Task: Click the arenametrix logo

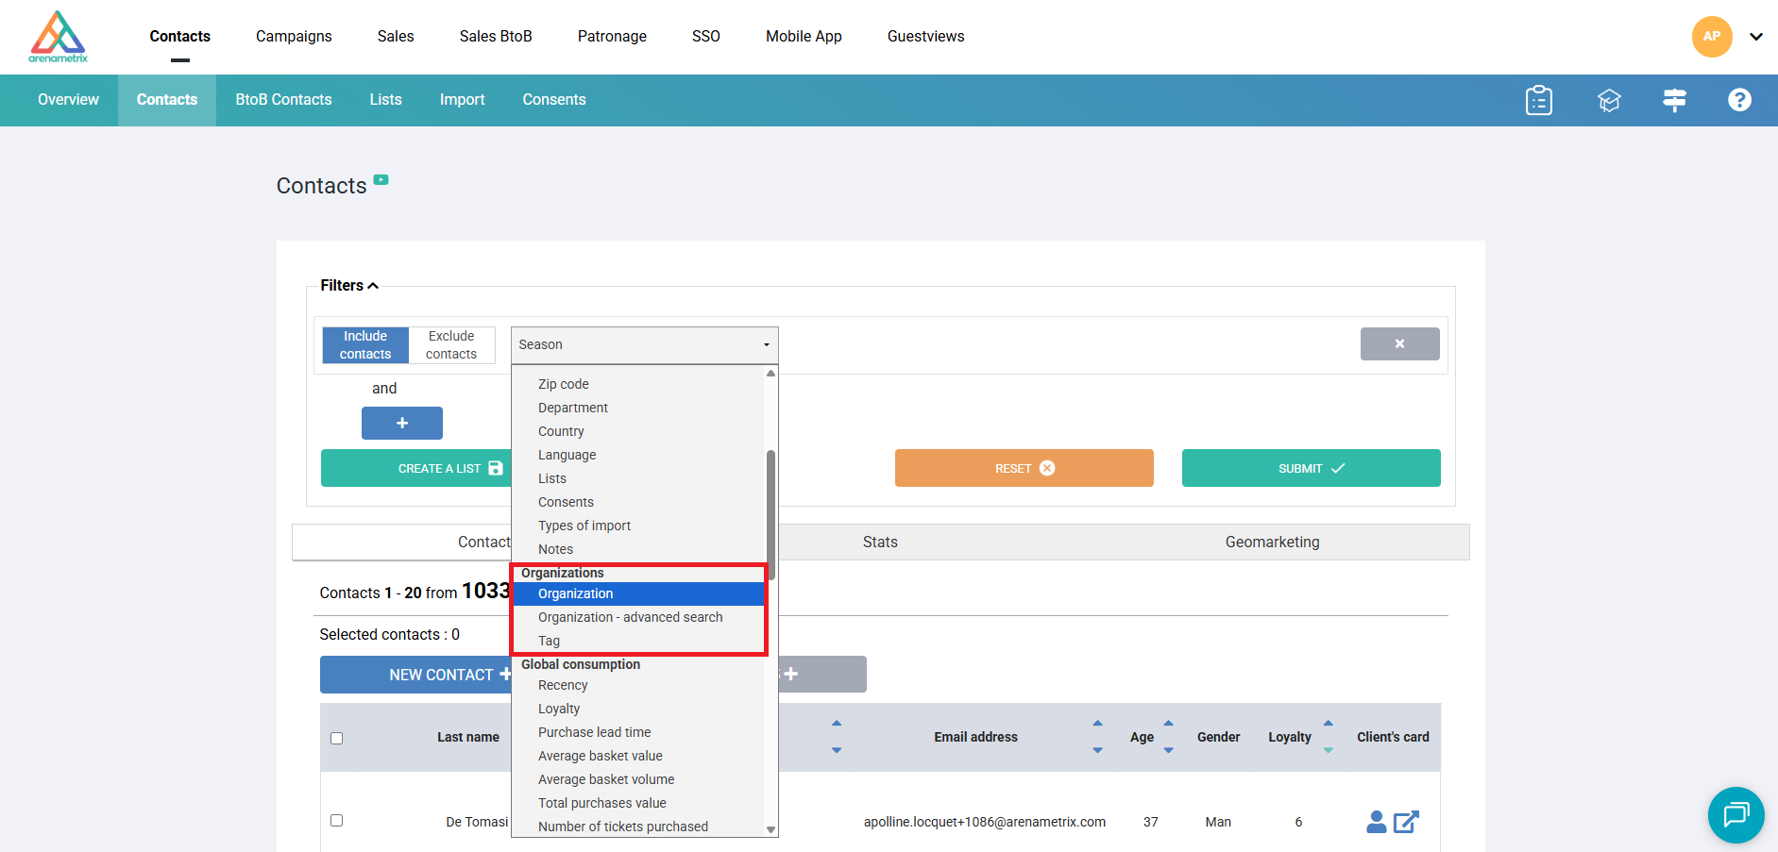Action: click(59, 37)
